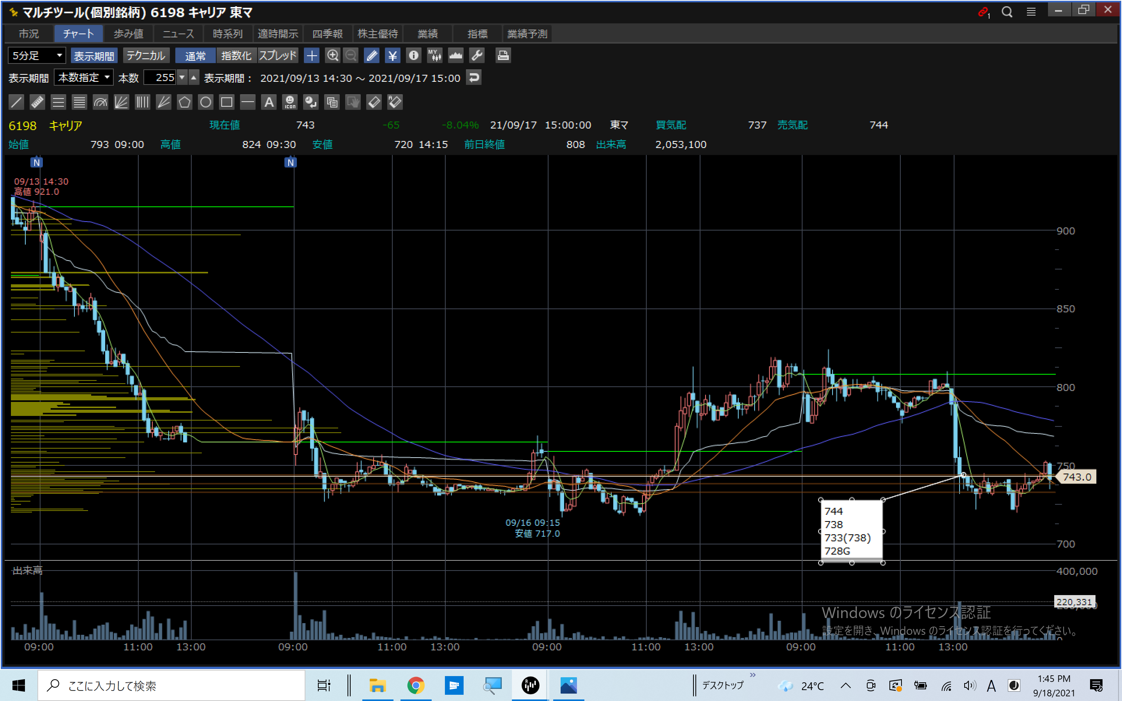Image resolution: width=1122 pixels, height=701 pixels.
Task: Click the テクニカル button
Action: (146, 56)
